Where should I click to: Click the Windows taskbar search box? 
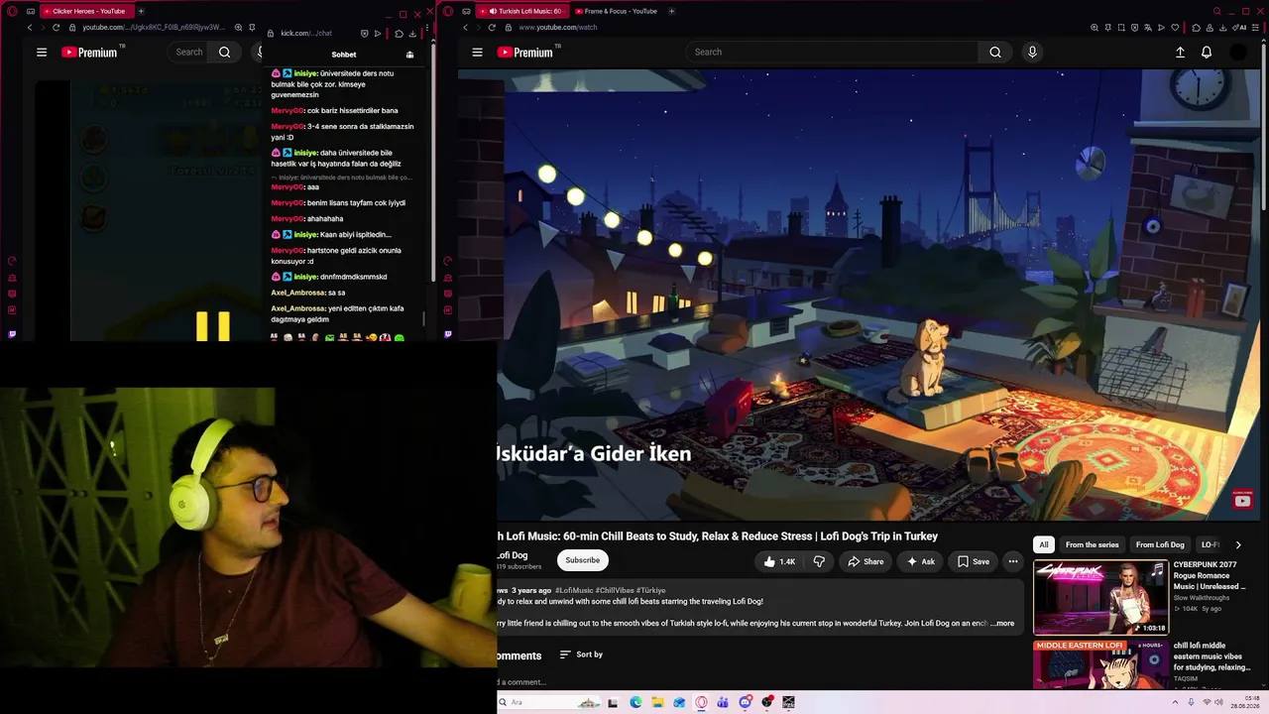click(x=550, y=702)
